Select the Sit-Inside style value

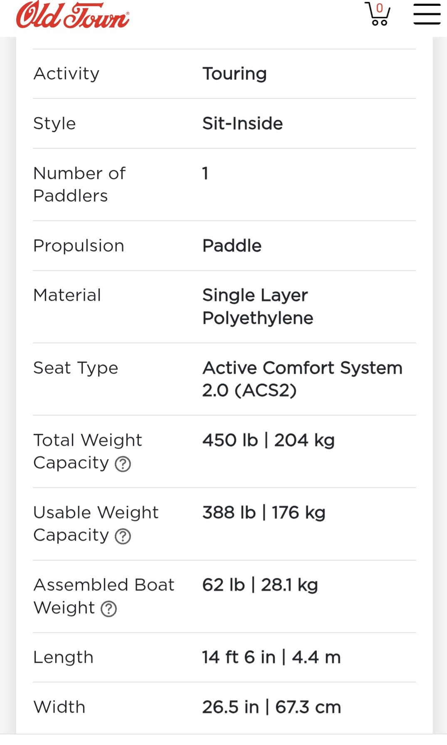click(242, 123)
